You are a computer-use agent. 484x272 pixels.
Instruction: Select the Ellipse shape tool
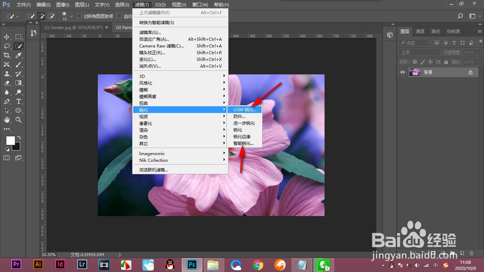pyautogui.click(x=18, y=110)
